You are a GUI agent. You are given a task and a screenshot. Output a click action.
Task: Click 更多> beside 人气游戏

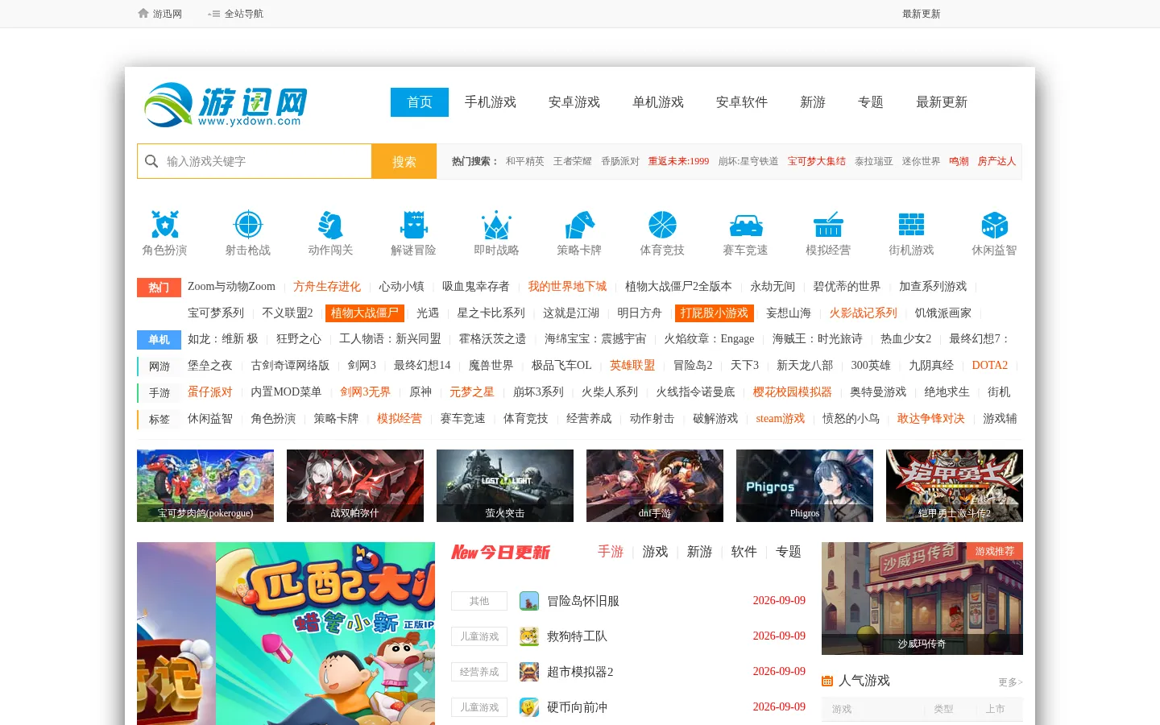coord(1010,682)
